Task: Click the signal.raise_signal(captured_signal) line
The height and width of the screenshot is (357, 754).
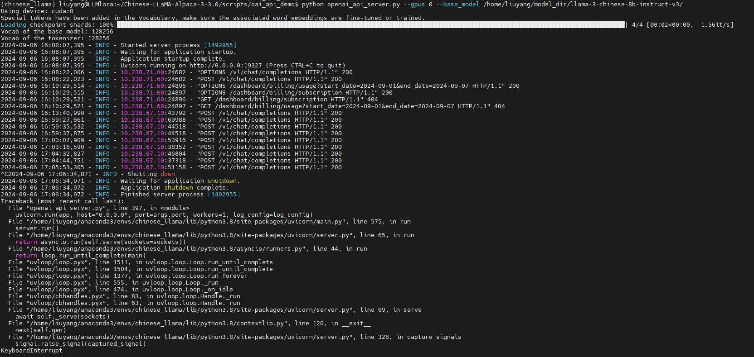Action: click(81, 344)
